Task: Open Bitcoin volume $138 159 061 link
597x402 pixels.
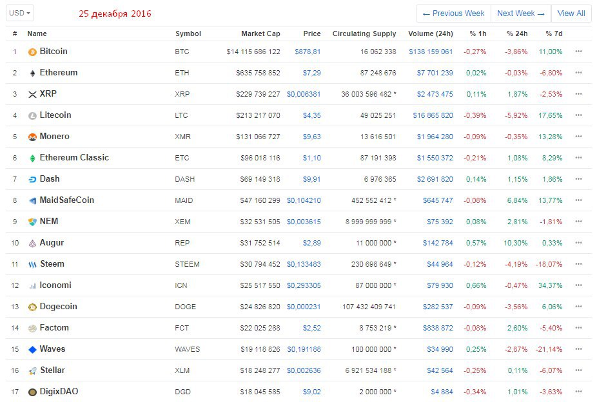Action: click(431, 52)
